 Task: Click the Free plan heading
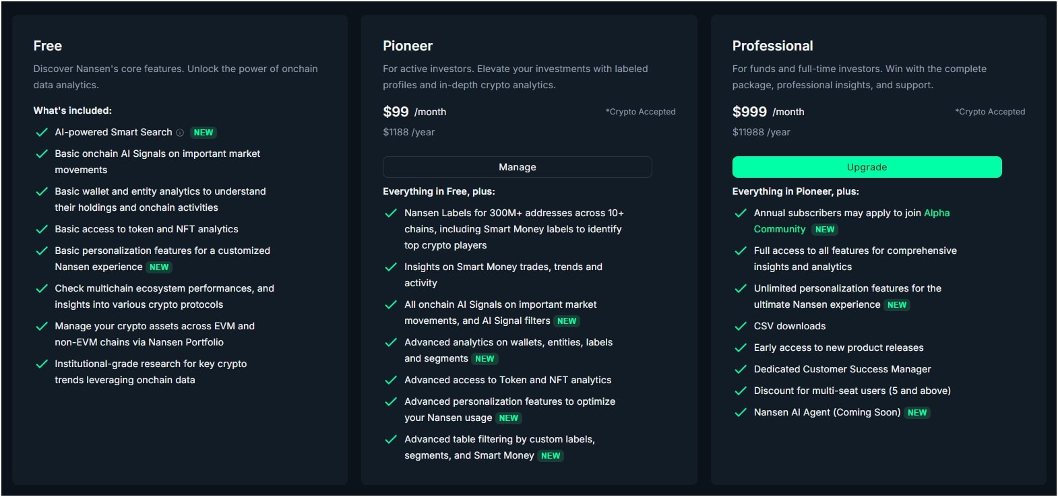click(48, 46)
